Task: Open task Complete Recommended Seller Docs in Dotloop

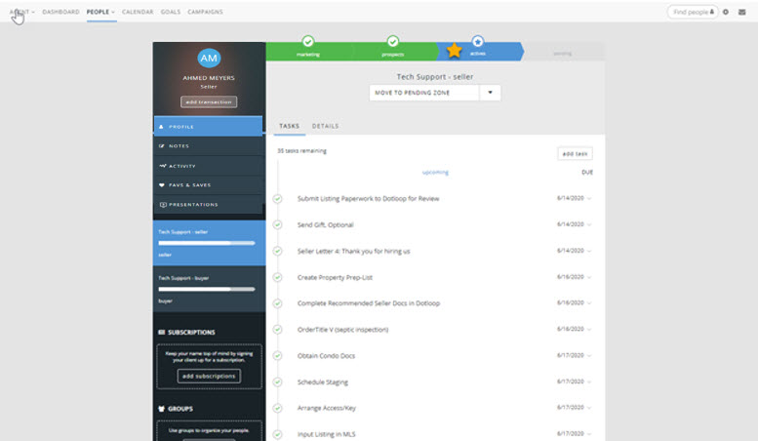Action: point(369,303)
